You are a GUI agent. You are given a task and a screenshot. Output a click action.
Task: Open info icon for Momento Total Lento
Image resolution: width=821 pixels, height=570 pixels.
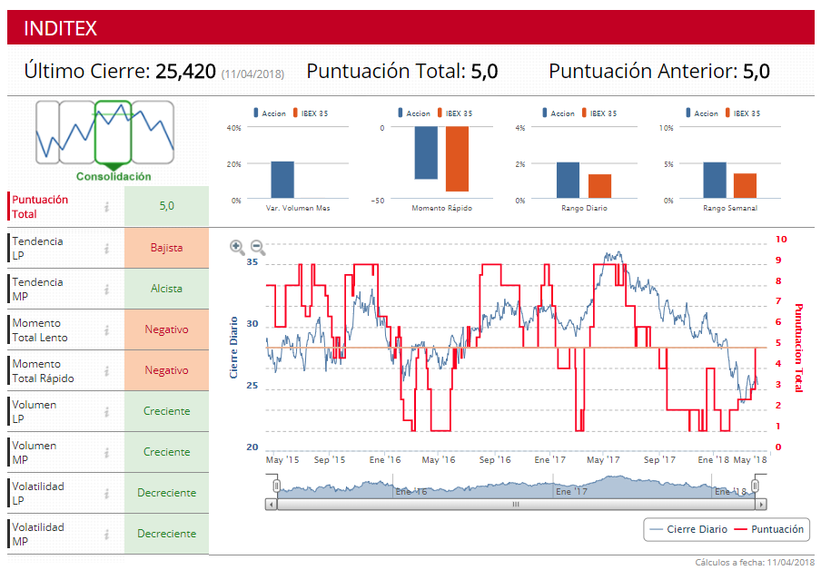[x=107, y=329]
